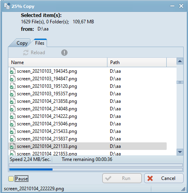Click file icon for screen_20210103_194345.png
This screenshot has height=193, width=188.
(x=13, y=71)
